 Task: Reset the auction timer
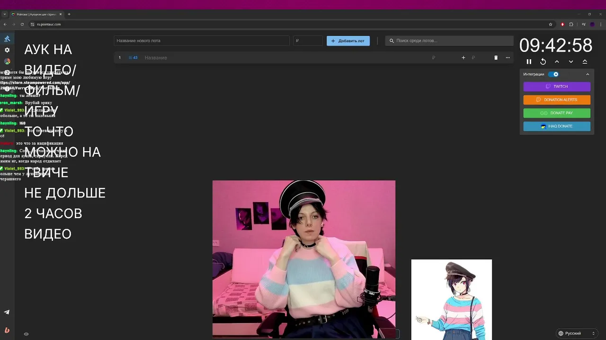coord(543,61)
